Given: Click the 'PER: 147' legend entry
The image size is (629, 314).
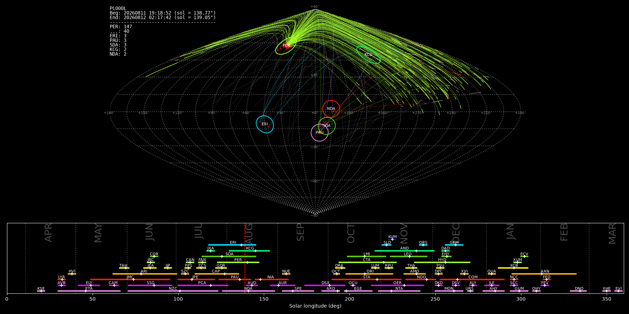Looking at the screenshot, I should tap(121, 27).
